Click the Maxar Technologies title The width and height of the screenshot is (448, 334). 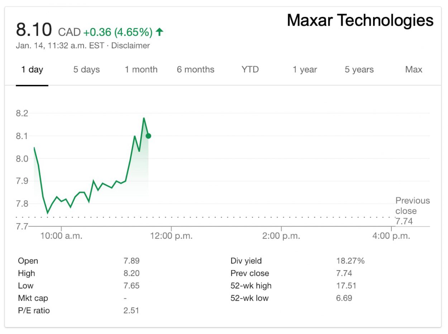[x=360, y=20]
